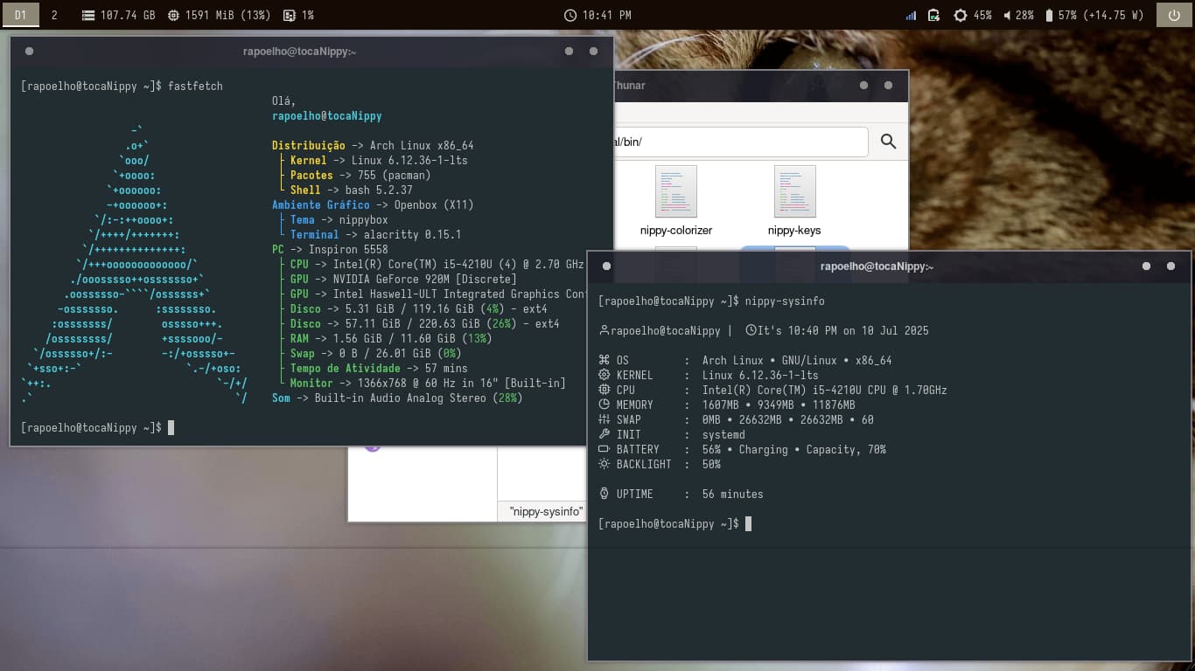Switch to workspace 2 in the panel
This screenshot has width=1195, height=671.
tap(54, 15)
